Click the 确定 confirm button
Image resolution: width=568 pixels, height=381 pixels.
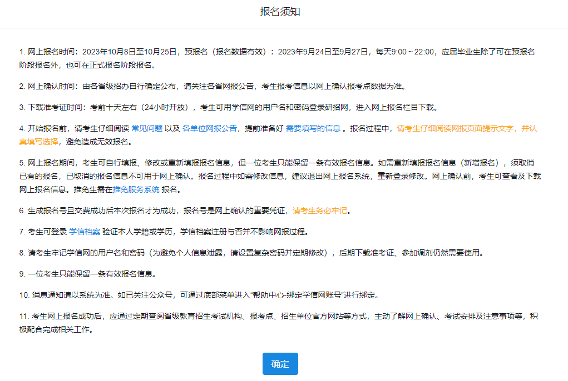tap(280, 364)
